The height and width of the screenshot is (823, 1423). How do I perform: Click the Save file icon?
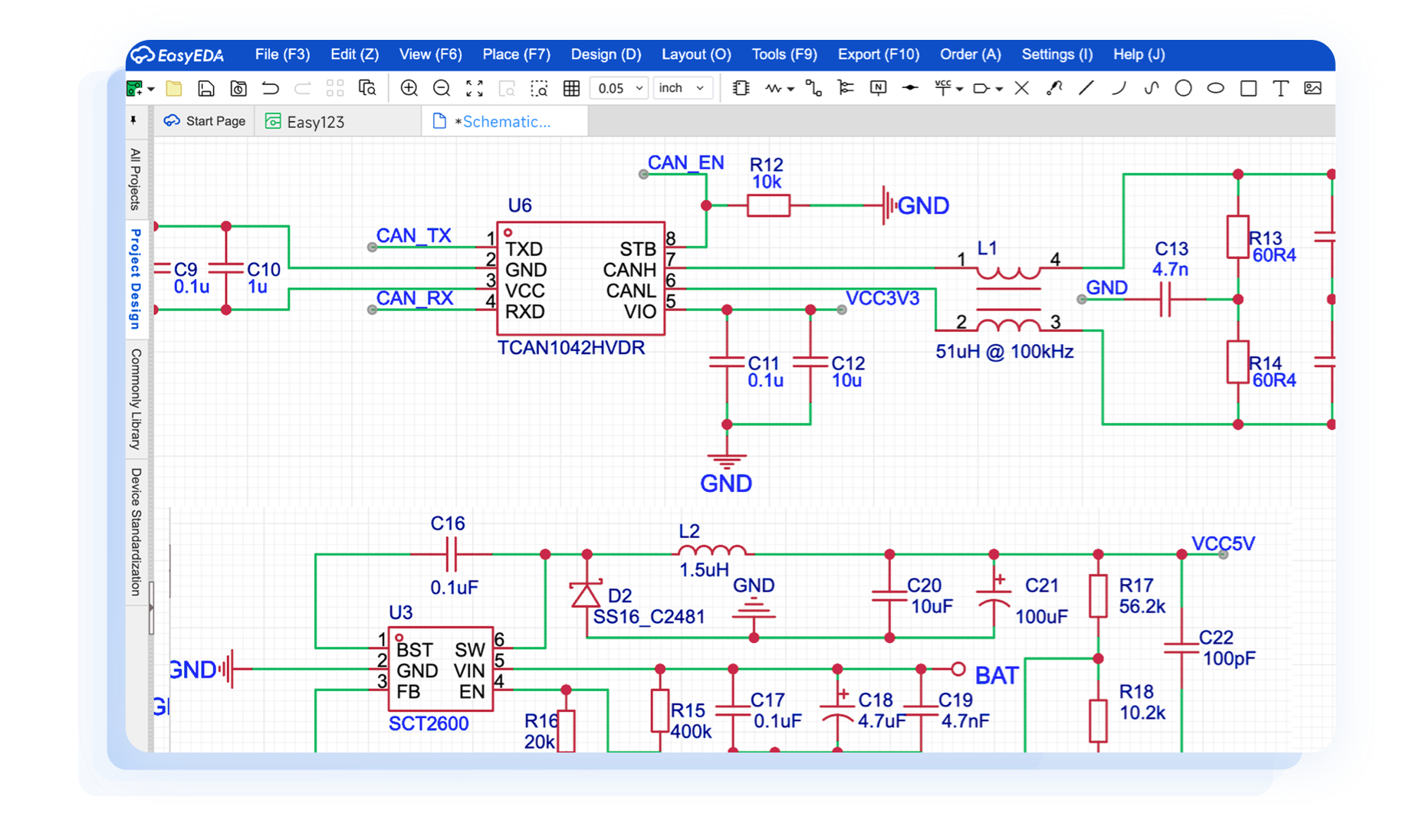[x=205, y=88]
